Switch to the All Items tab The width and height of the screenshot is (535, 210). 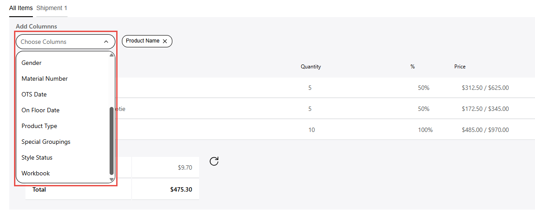click(x=21, y=8)
